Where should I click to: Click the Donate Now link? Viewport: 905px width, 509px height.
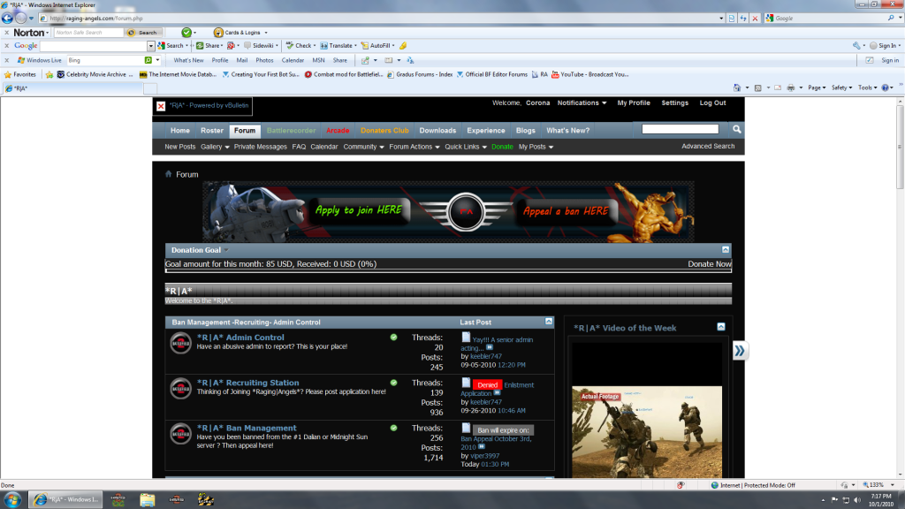tap(710, 263)
